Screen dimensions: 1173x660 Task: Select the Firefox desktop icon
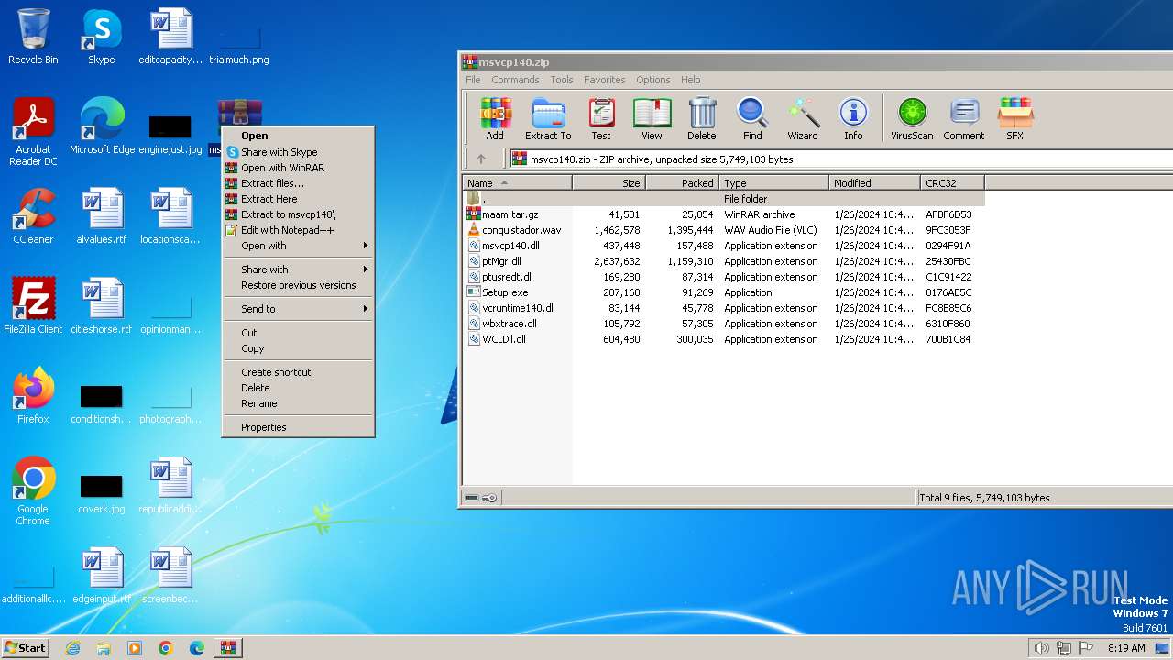pos(33,396)
